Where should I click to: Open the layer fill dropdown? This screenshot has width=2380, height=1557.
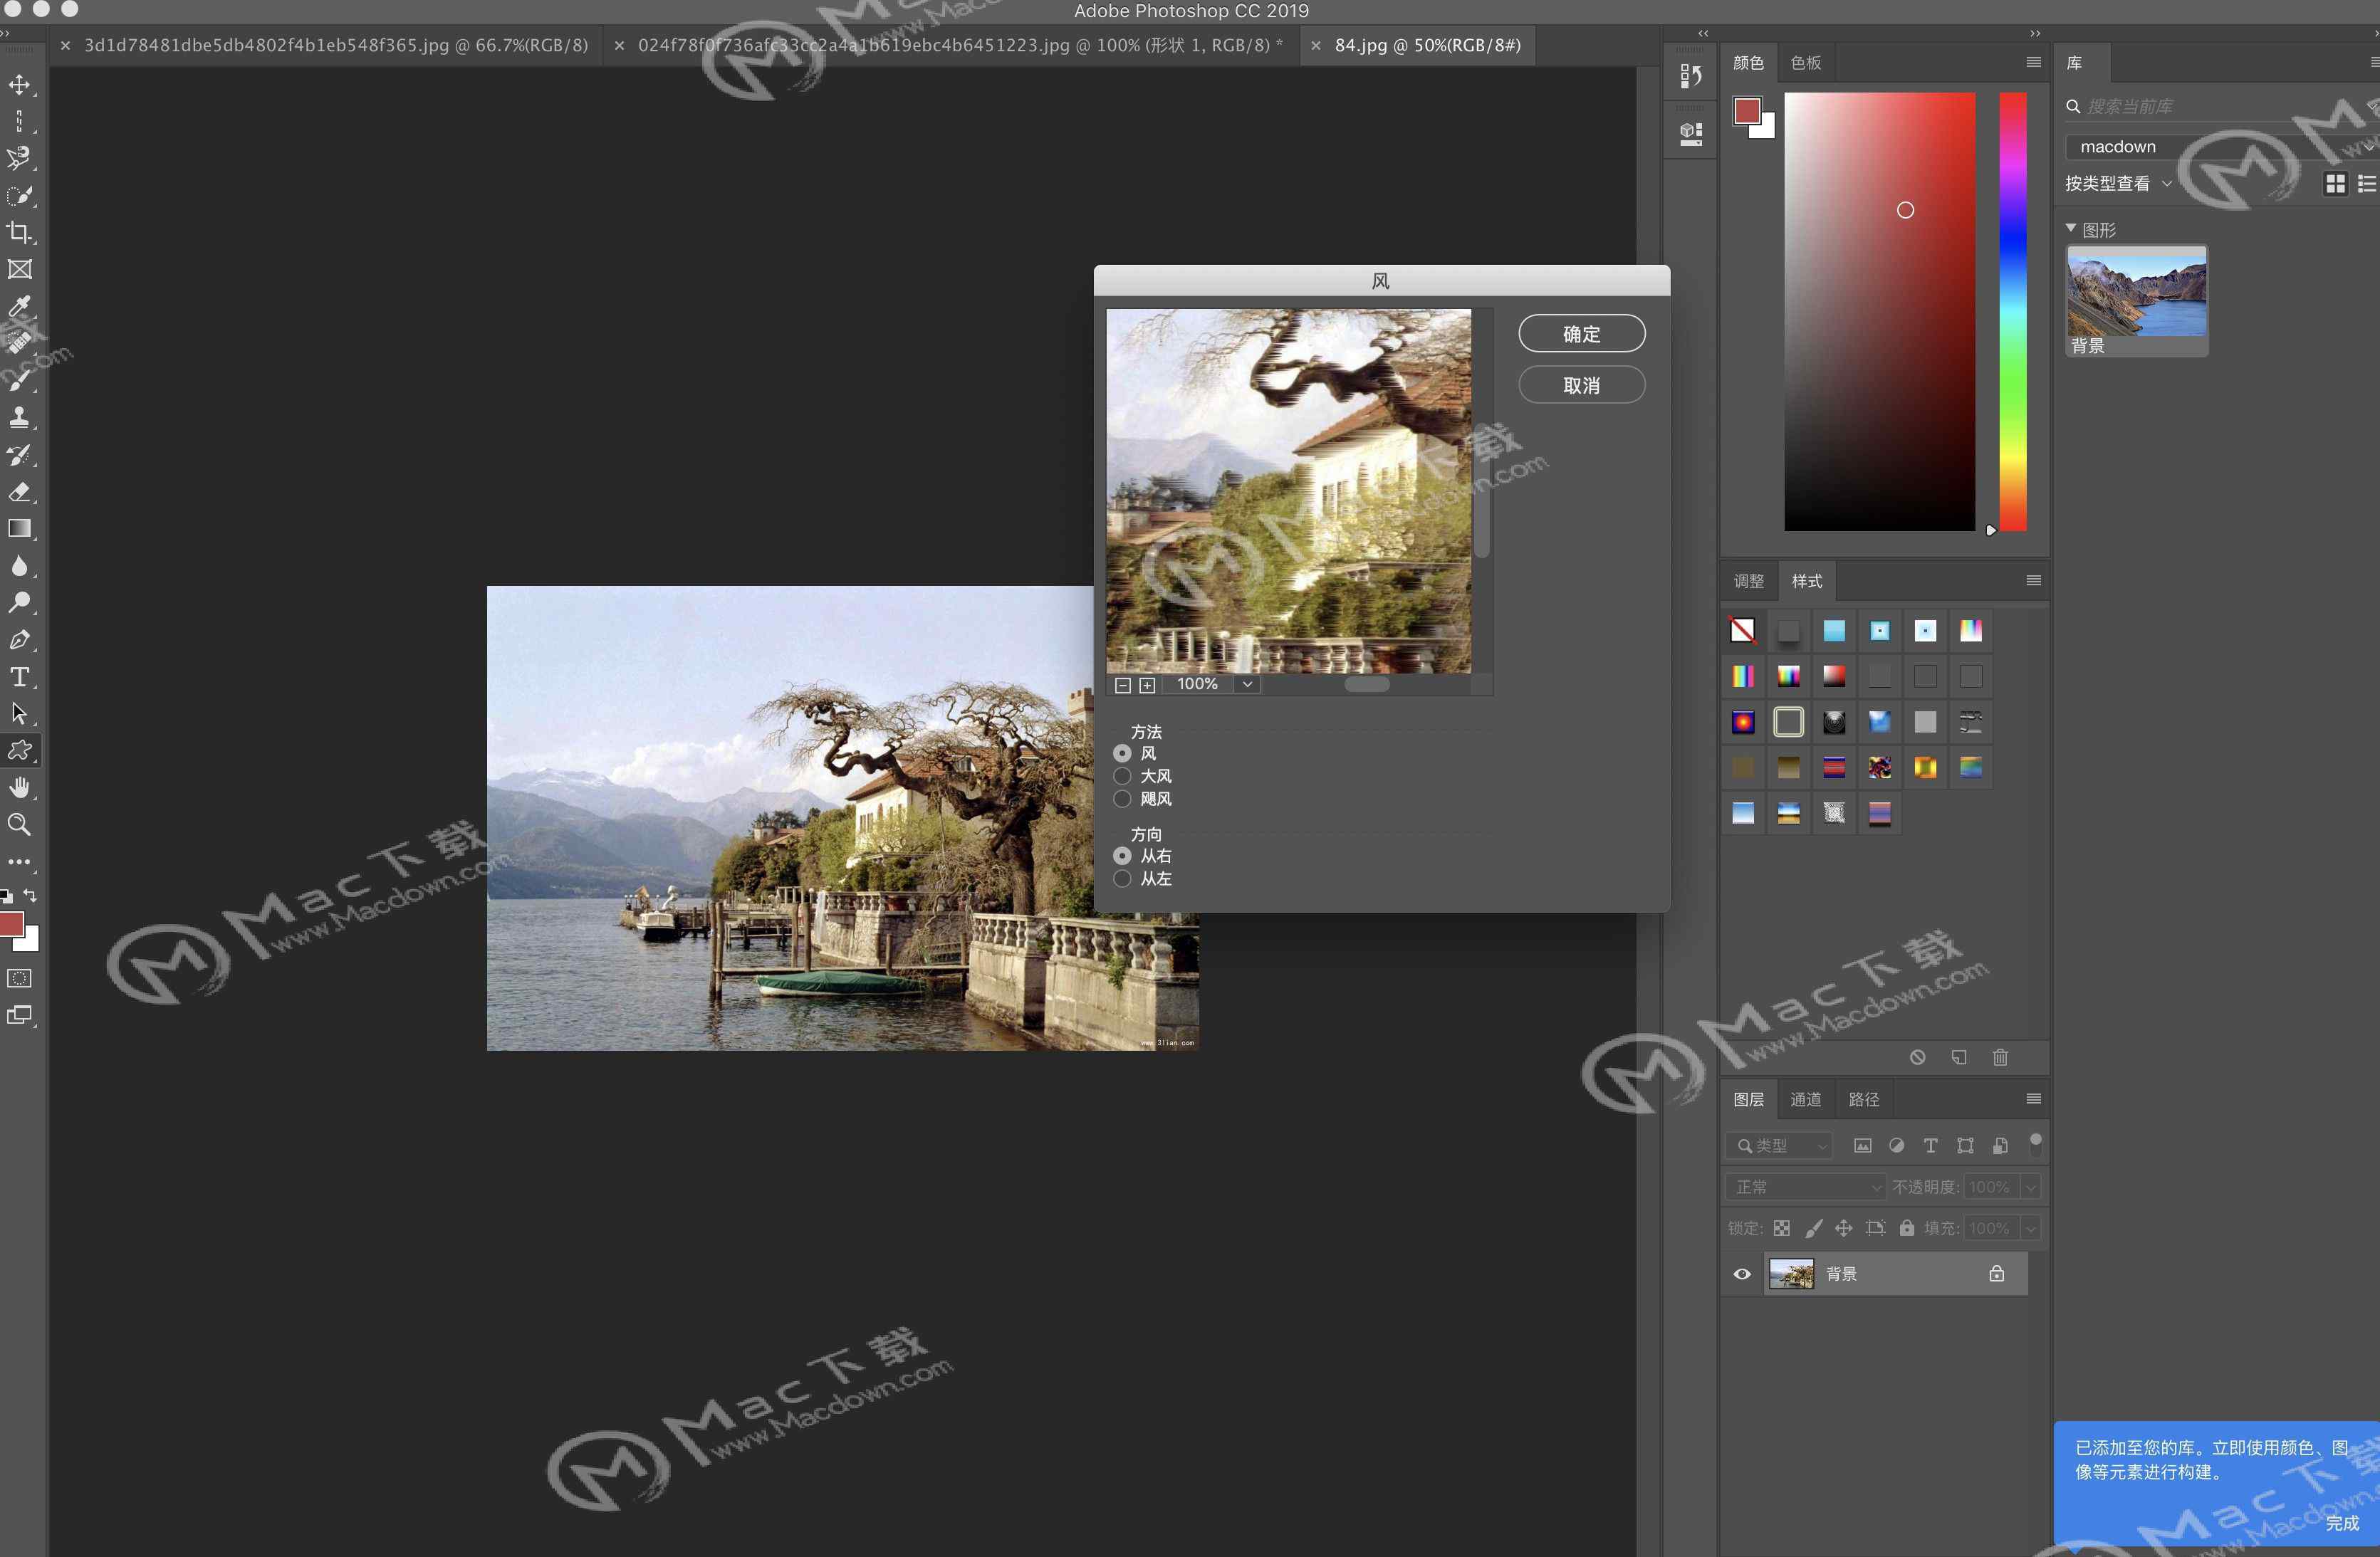2031,1228
